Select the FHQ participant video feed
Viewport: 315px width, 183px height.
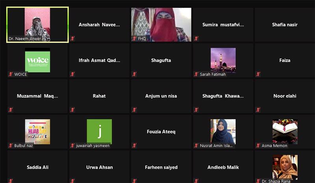tap(161, 25)
